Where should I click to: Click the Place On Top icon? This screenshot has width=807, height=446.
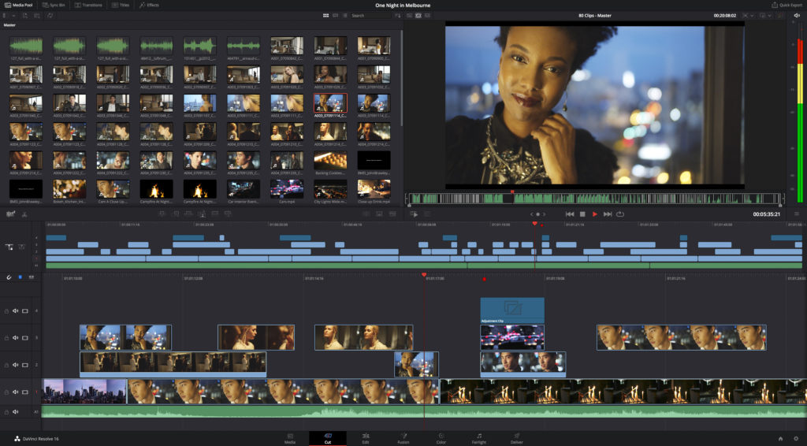214,214
